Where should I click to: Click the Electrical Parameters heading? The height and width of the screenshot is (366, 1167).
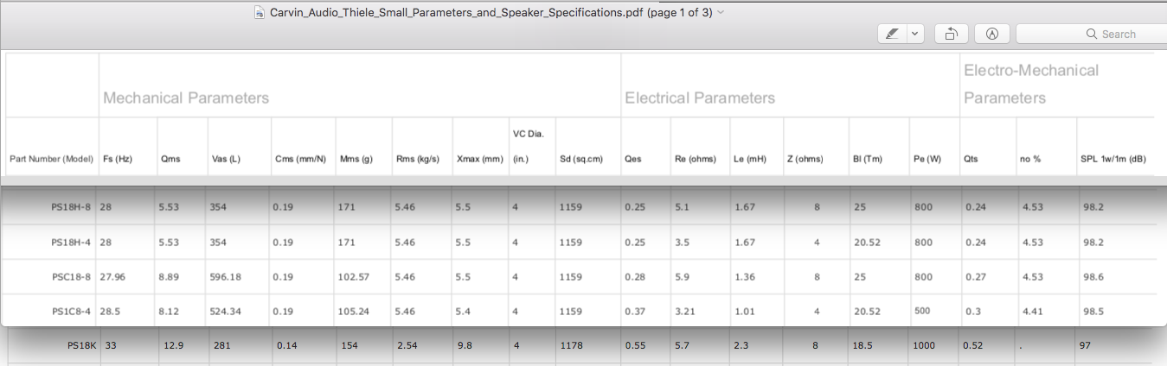[x=700, y=98]
